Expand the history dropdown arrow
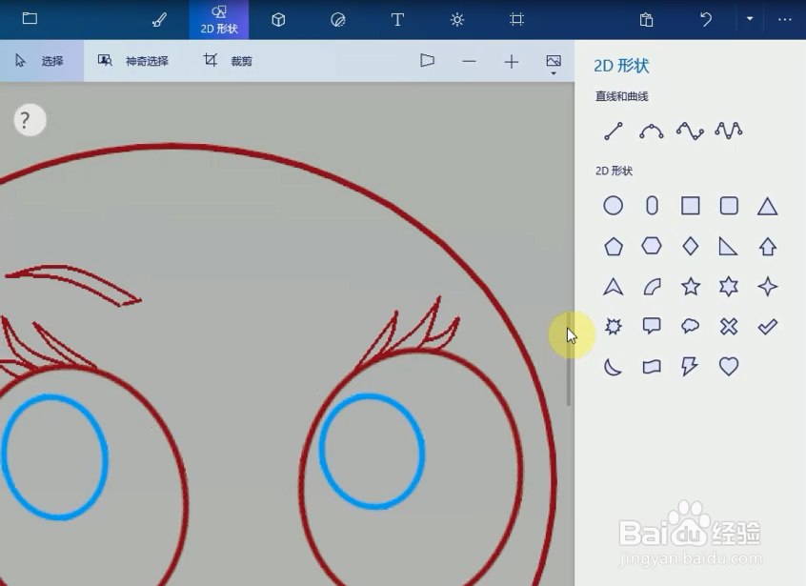806x586 pixels. pos(750,19)
